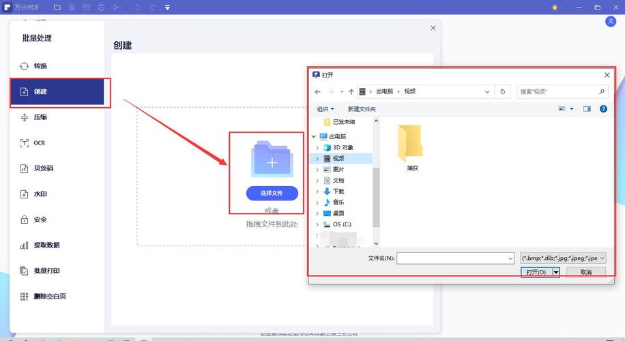625x341 pixels.
Task: Open the user account avatar
Action: click(x=611, y=22)
